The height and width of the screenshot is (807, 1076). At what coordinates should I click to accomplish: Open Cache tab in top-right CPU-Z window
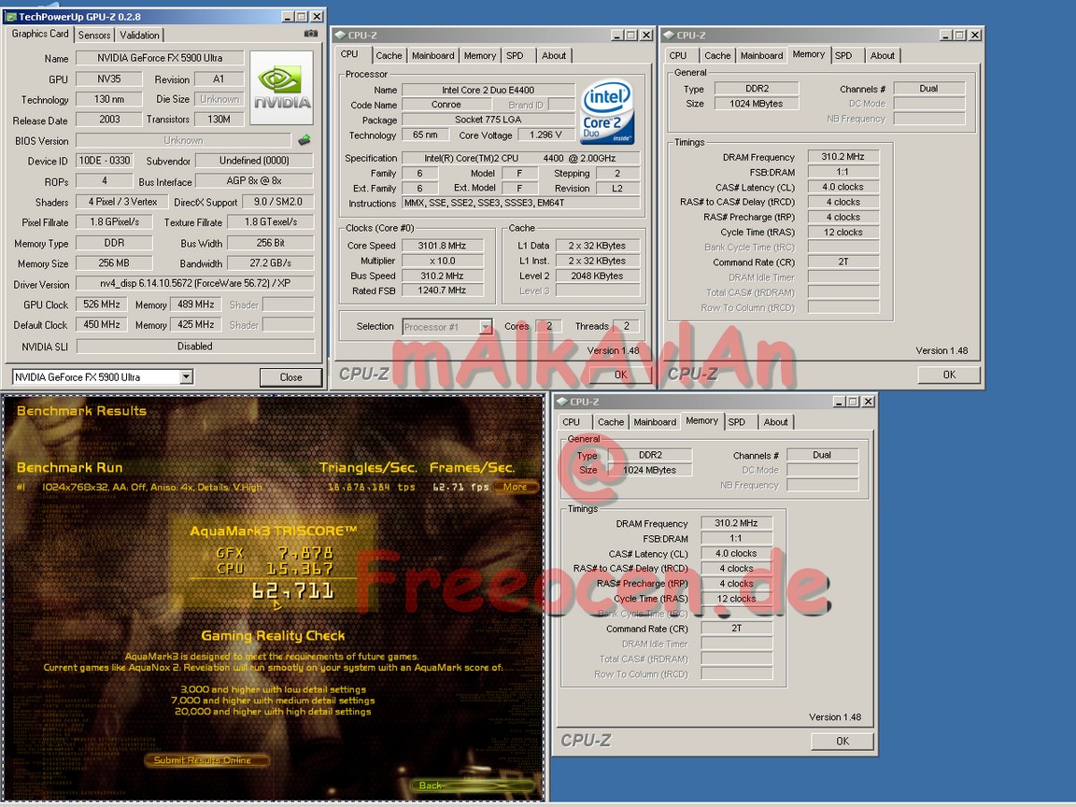tap(717, 56)
